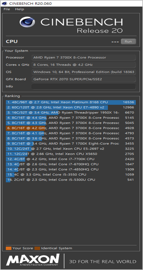143x270 pixels.
Task: Select ranking row 9 Ryzen 7 1700X
Action: (x=71, y=143)
